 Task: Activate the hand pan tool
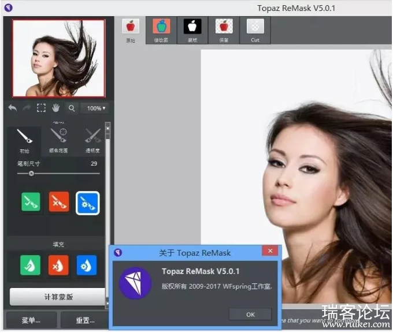(x=55, y=108)
